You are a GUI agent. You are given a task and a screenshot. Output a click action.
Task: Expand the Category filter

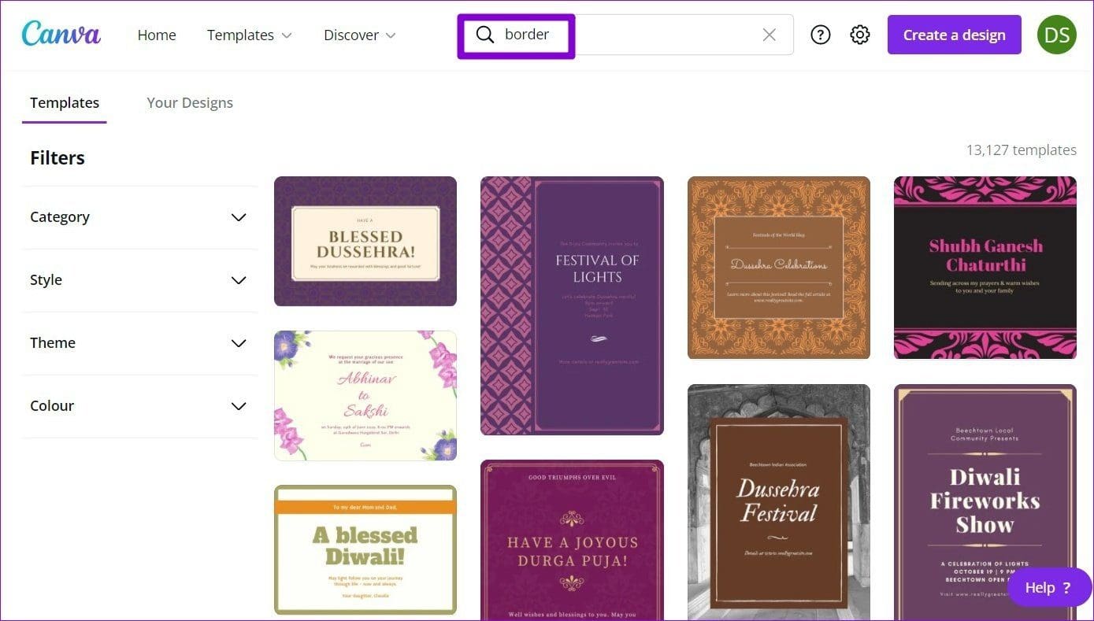coord(139,217)
